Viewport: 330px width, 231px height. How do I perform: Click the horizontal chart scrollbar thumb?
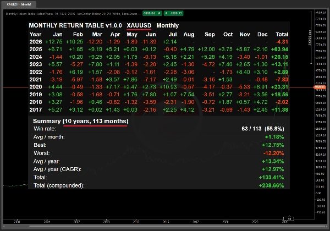pos(177,227)
